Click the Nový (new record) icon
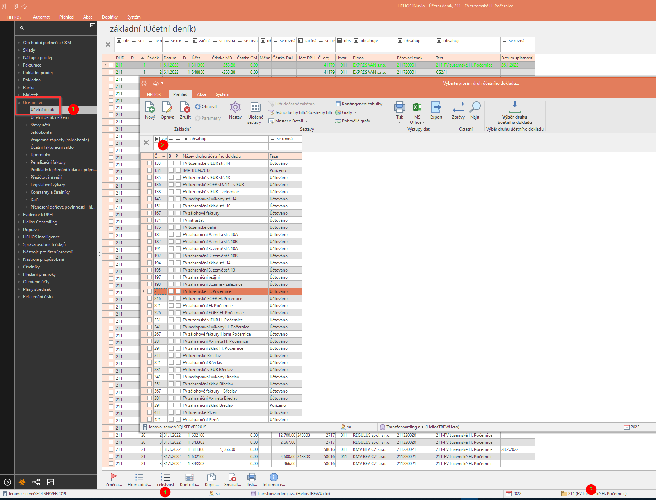The height and width of the screenshot is (500, 656). (150, 107)
